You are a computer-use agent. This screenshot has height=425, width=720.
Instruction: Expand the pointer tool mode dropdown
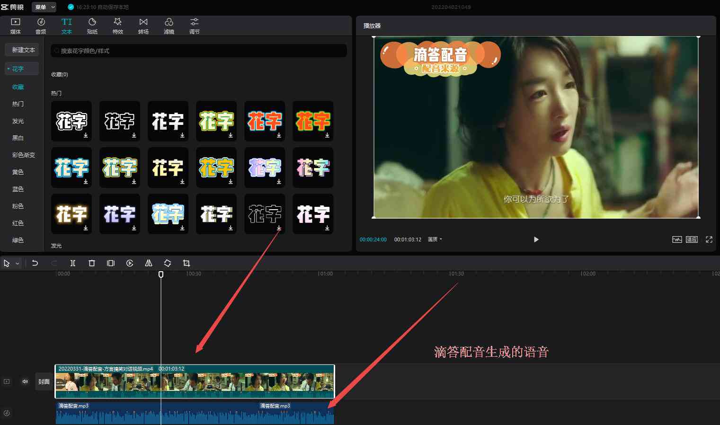pyautogui.click(x=18, y=264)
